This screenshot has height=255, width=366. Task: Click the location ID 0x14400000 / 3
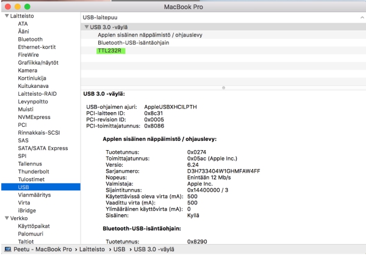207,190
